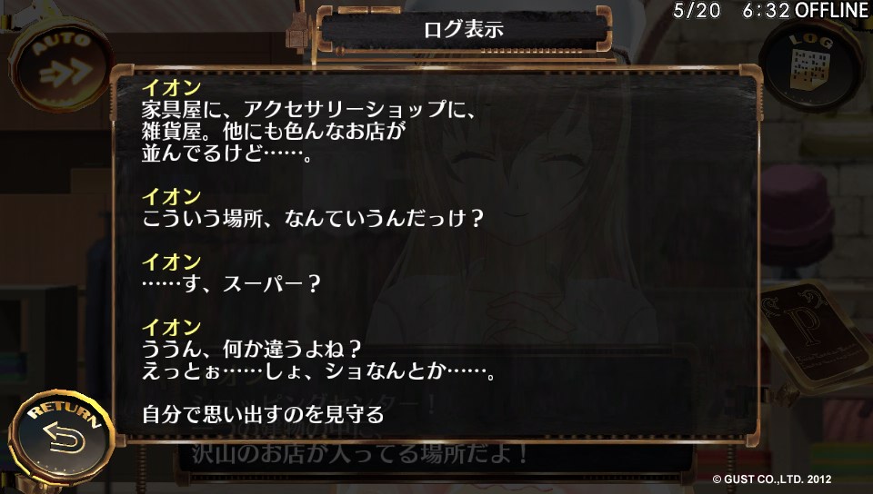The width and height of the screenshot is (873, 494).
Task: Select the P emblem card
Action: tap(814, 334)
